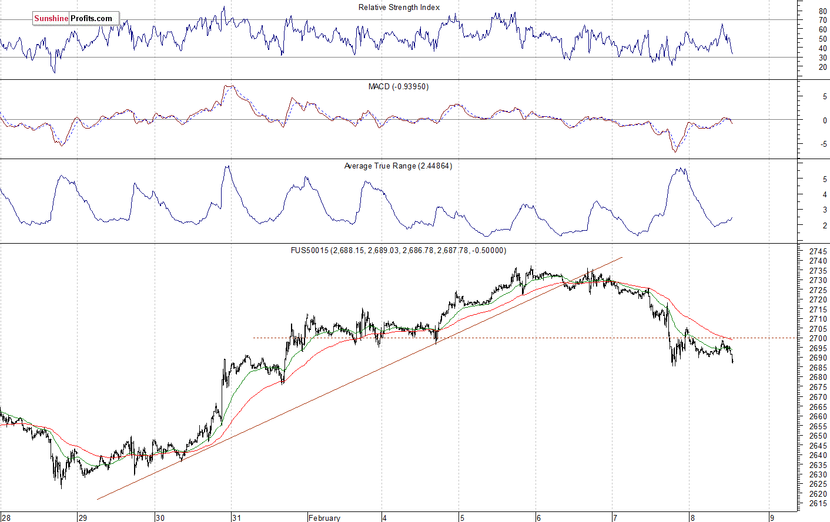Click date label 9 on time axis

click(x=772, y=517)
